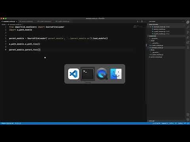Click 'parent_module' variable in assignment line
This screenshot has height=142, width=190.
(17, 38)
